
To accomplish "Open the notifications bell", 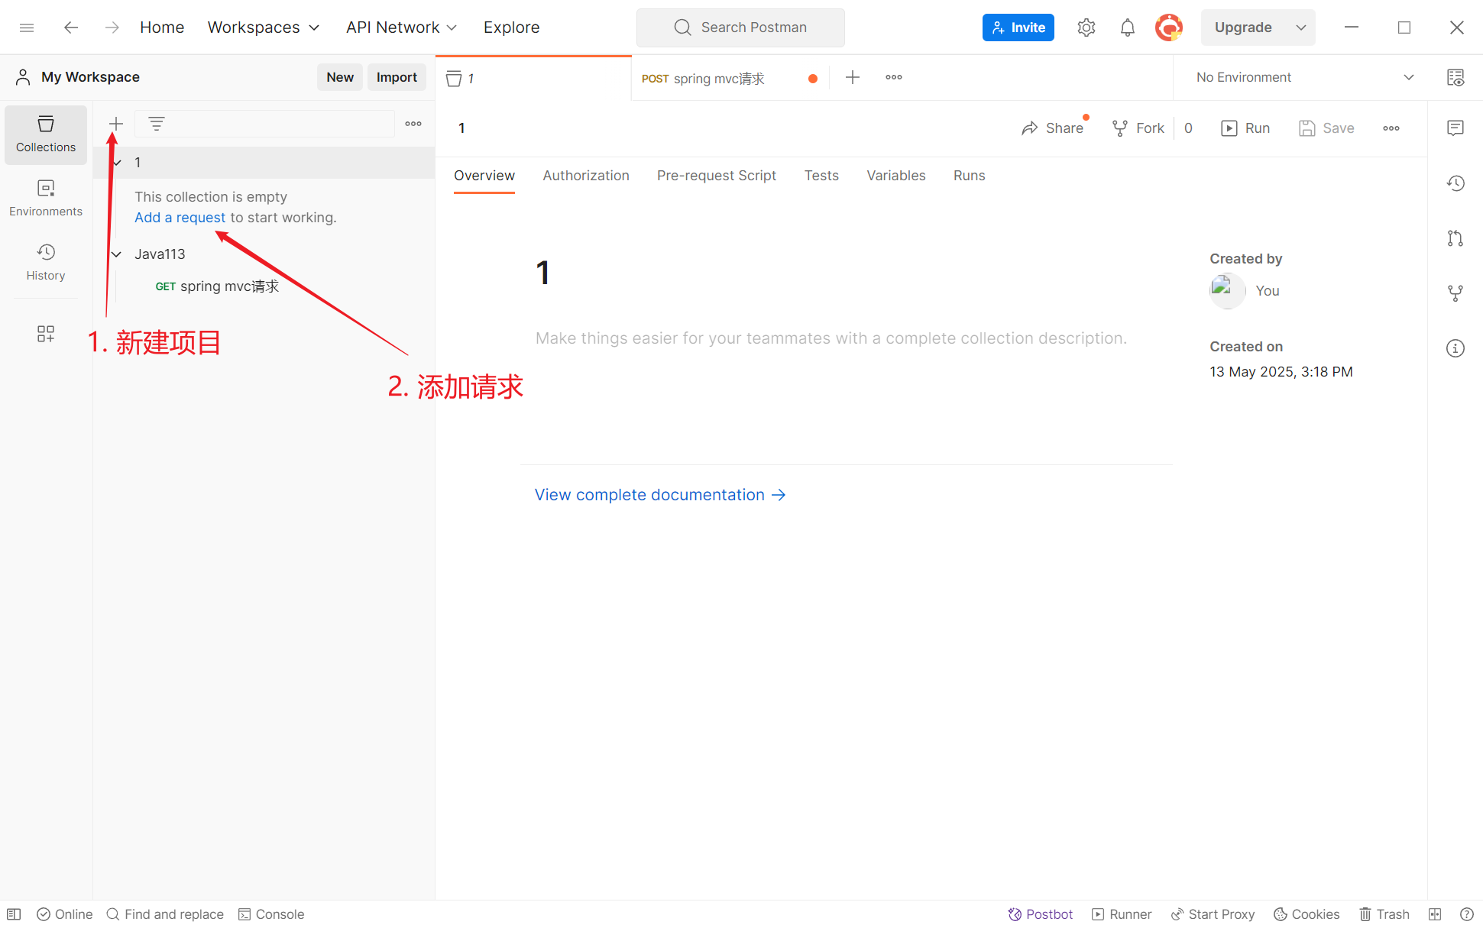I will 1127,27.
